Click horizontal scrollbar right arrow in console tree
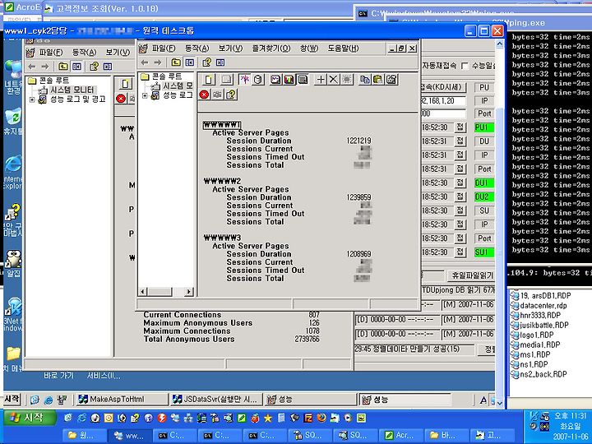 [189, 291]
